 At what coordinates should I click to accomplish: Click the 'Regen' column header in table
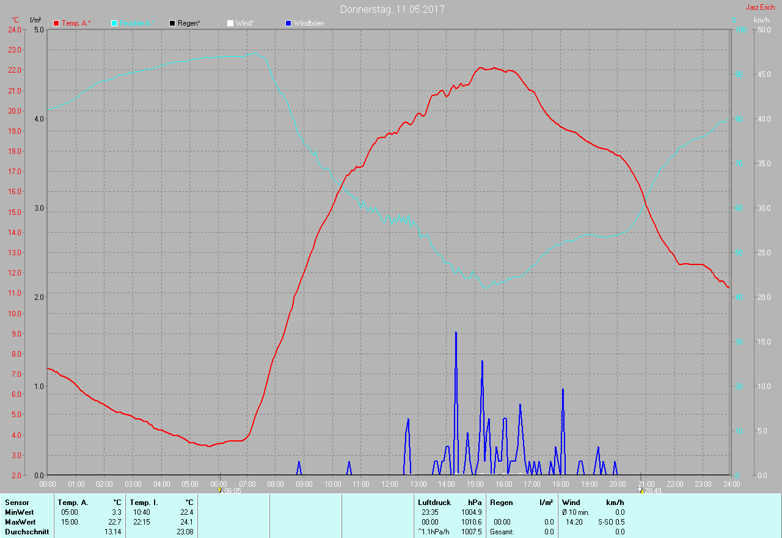tap(501, 503)
